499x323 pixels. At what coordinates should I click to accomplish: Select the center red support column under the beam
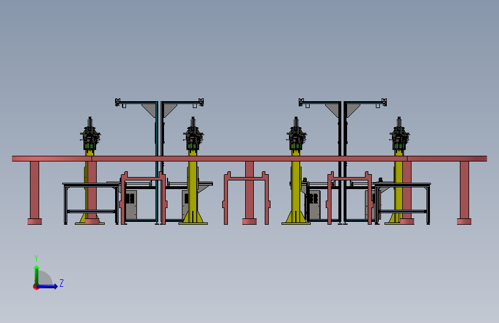coord(250,193)
